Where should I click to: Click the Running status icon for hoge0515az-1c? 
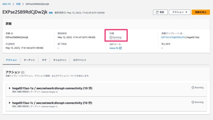[193, 102]
